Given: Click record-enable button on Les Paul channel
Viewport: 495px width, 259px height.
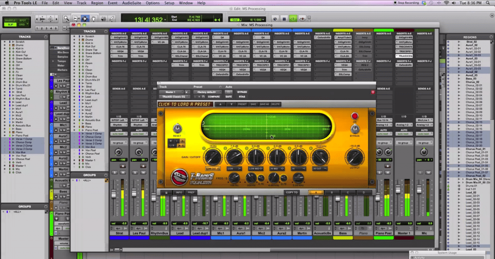Looking at the screenshot, I should tap(143, 166).
